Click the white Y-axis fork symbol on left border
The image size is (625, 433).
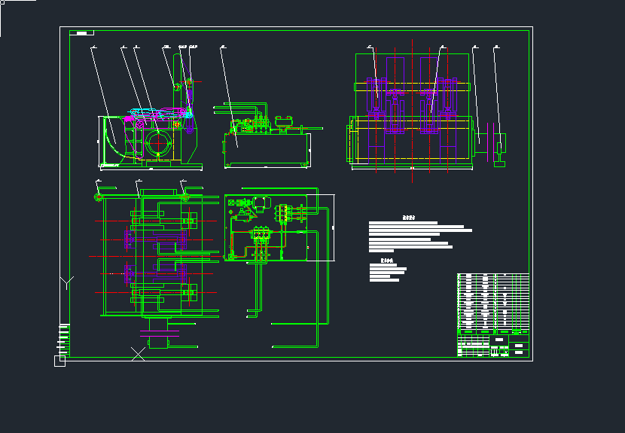click(x=68, y=282)
